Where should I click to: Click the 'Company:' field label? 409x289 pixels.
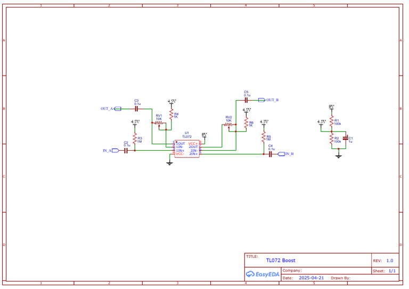point(292,270)
